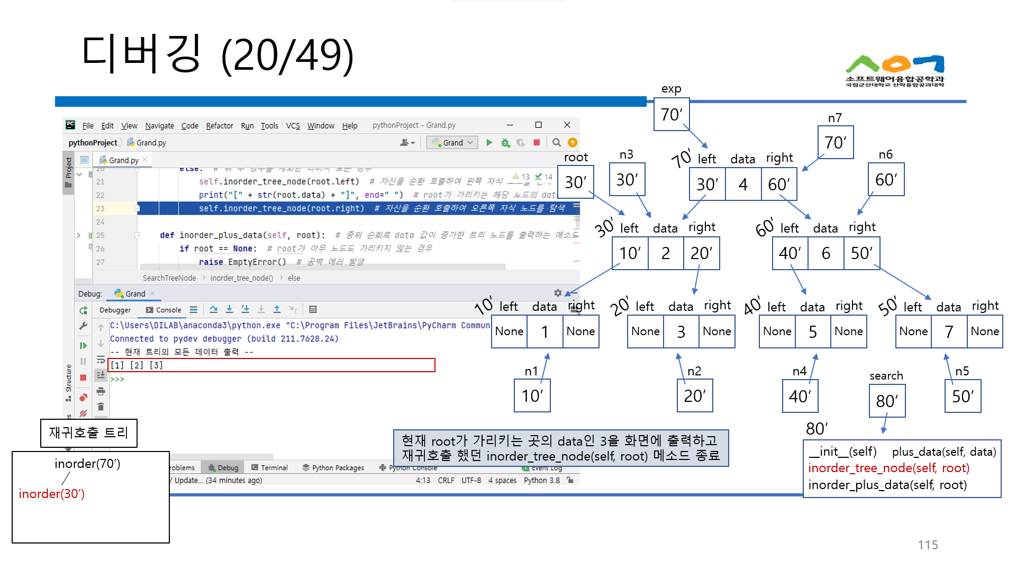Viewport: 1016px width, 571px height.
Task: Stop debugging with sidebar red square
Action: pos(83,377)
